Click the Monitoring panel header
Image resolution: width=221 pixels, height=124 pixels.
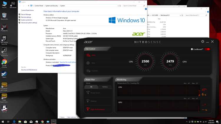128,80
